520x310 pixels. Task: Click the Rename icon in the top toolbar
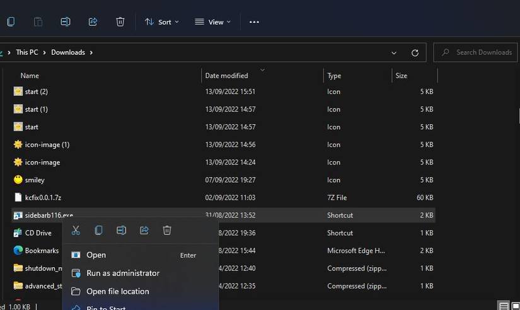click(x=65, y=22)
